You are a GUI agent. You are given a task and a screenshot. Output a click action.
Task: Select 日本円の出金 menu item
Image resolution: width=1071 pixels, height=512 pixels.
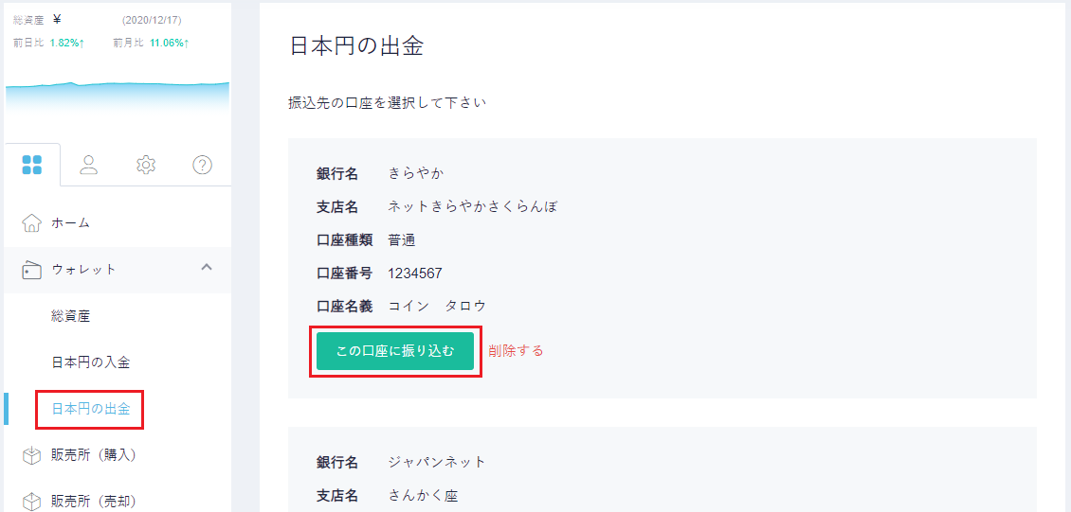click(90, 409)
